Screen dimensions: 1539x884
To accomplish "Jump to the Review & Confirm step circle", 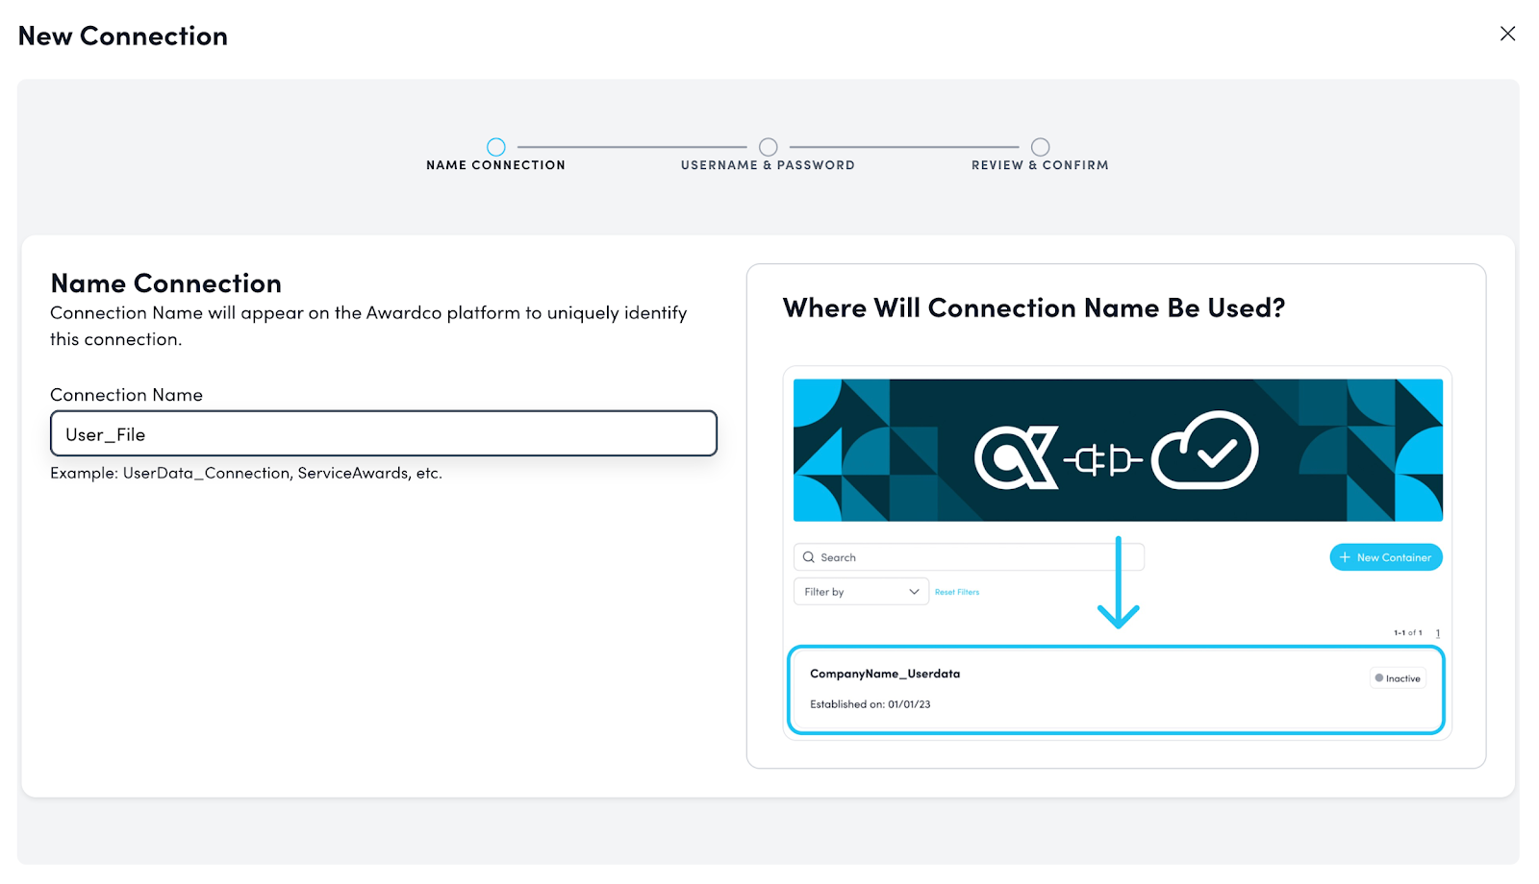I will 1040,147.
